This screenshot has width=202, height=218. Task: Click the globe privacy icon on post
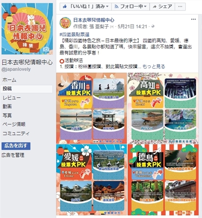point(153,27)
